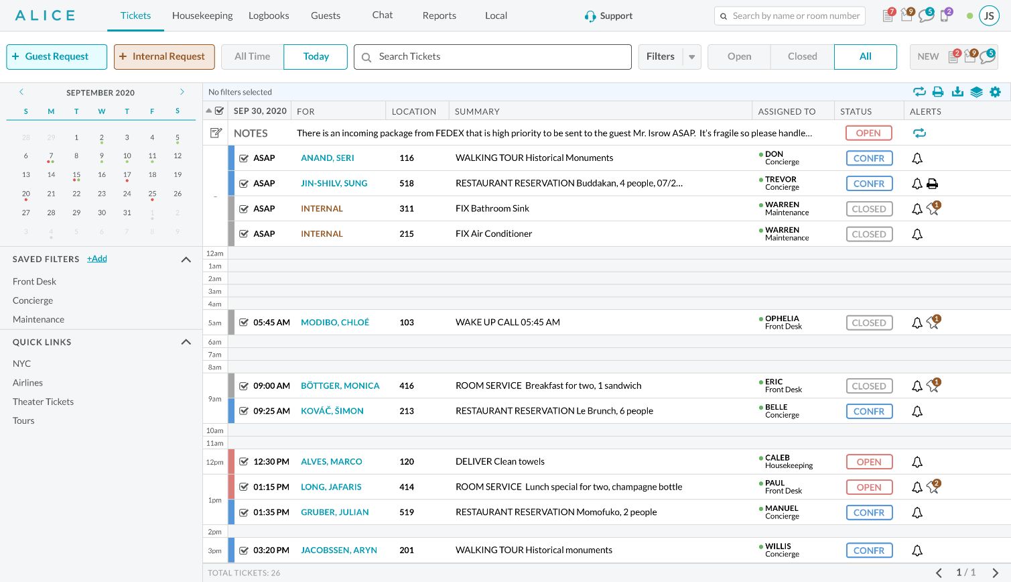Open the Filters dropdown arrow
The image size is (1011, 582).
click(x=692, y=57)
